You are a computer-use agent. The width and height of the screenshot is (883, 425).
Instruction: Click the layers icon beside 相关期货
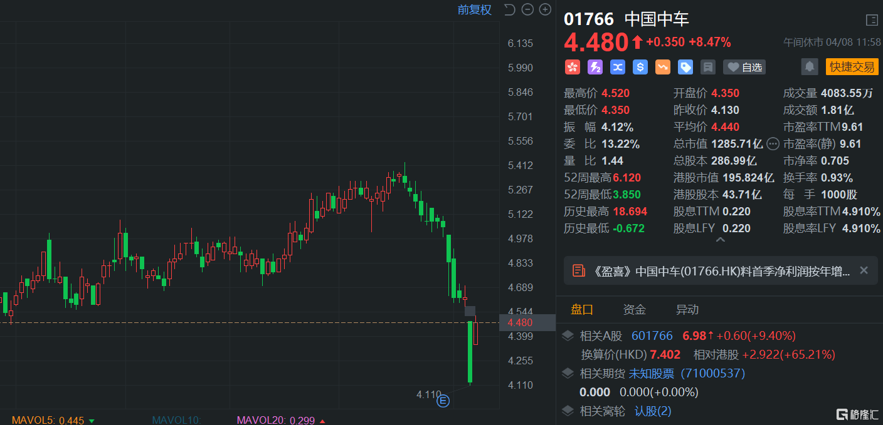[x=568, y=374]
